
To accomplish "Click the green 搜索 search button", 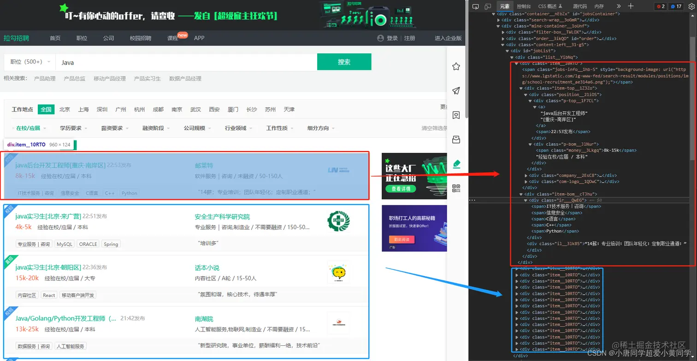I will (x=344, y=62).
